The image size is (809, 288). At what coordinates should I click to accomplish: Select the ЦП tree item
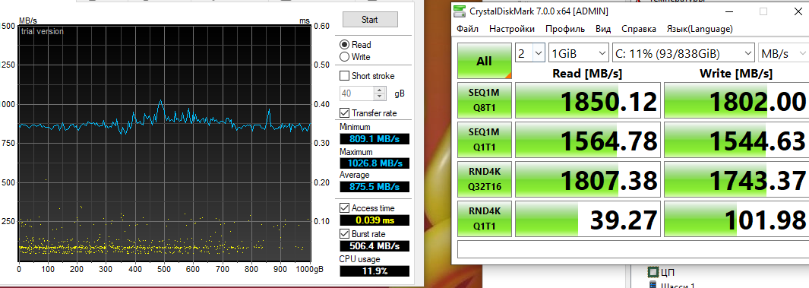(x=667, y=272)
